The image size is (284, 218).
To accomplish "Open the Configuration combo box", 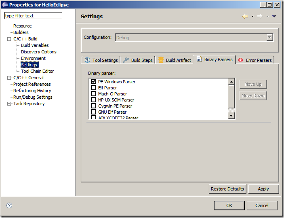I will click(194, 38).
